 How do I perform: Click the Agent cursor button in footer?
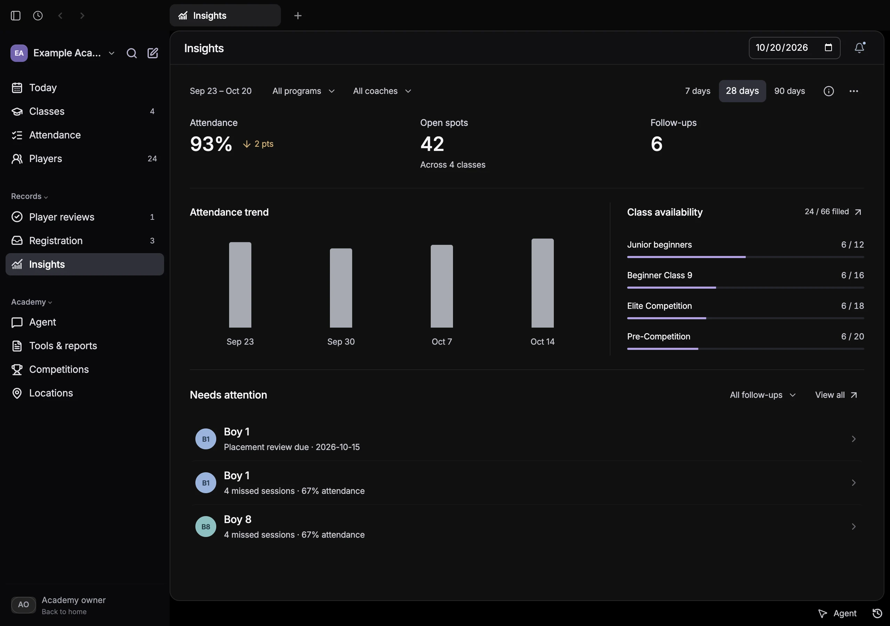(x=837, y=613)
